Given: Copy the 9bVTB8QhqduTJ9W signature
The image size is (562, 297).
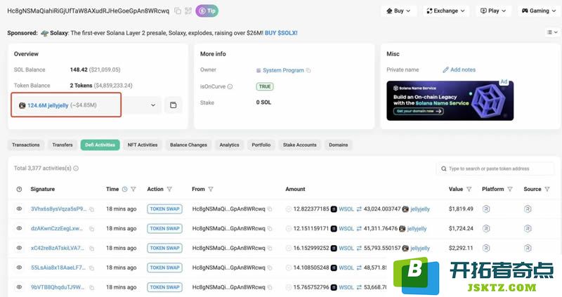Looking at the screenshot, I should [x=92, y=287].
